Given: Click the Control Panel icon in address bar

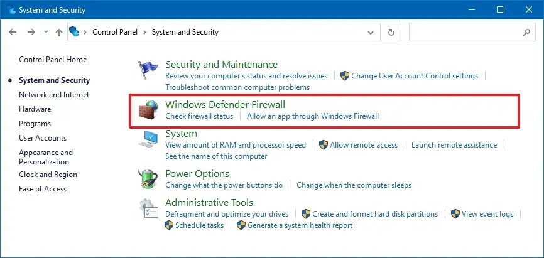Looking at the screenshot, I should [74, 32].
